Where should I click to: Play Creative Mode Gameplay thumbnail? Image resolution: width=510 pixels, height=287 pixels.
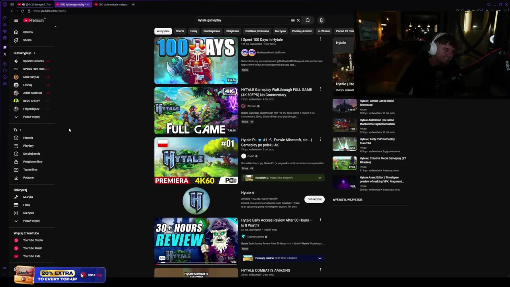tap(345, 163)
